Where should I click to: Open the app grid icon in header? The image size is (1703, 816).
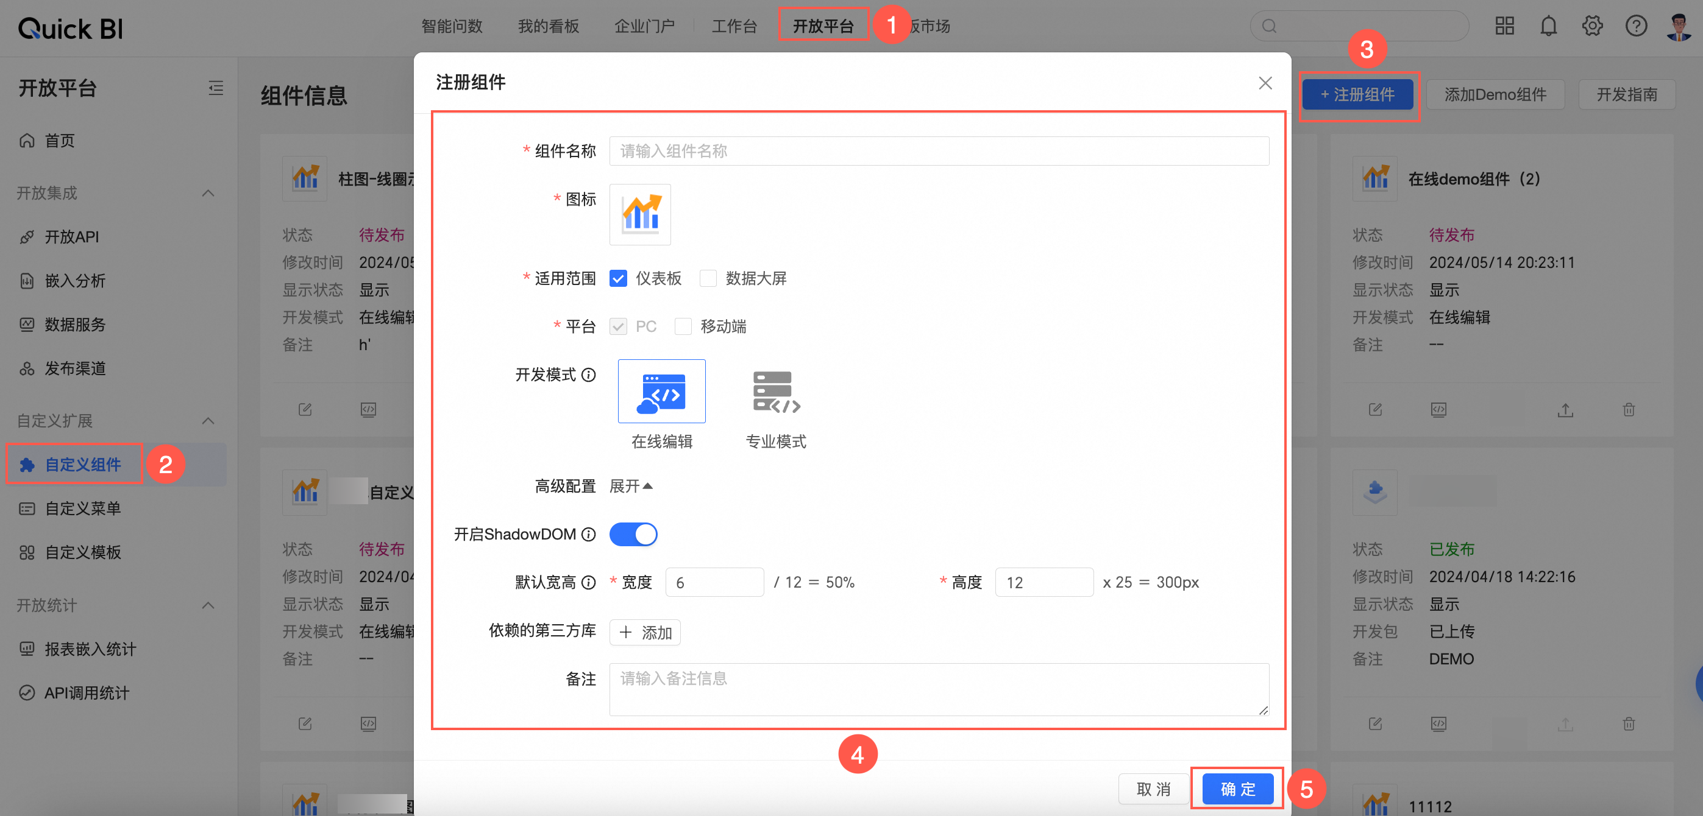1505,26
